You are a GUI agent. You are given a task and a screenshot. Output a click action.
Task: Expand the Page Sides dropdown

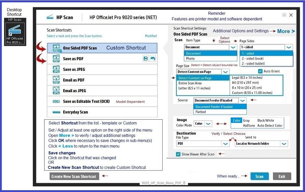pos(289,47)
